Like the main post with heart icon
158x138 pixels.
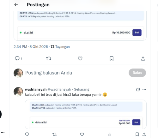point(80,58)
